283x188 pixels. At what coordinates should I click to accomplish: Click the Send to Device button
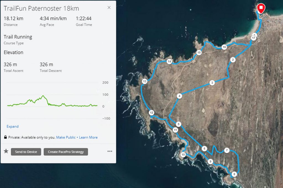[26, 152]
